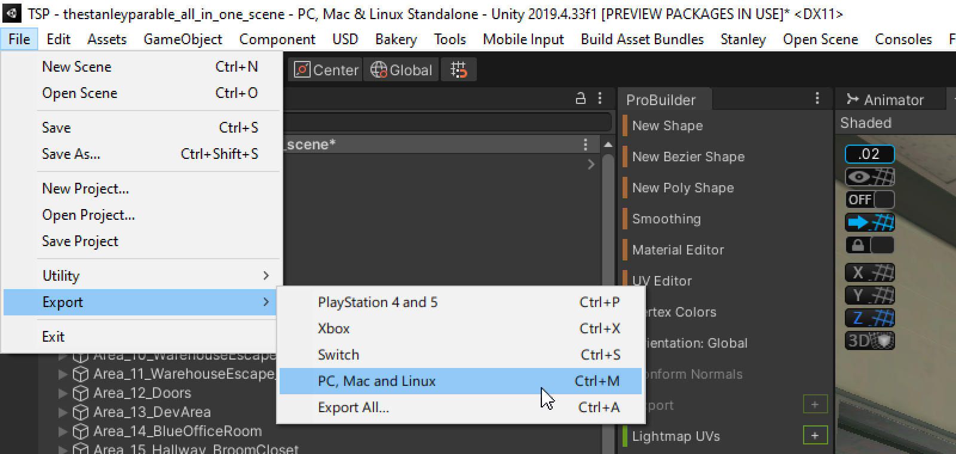Screen dimensions: 956x454
Task: Toggle the Center pivot mode button
Action: 326,70
